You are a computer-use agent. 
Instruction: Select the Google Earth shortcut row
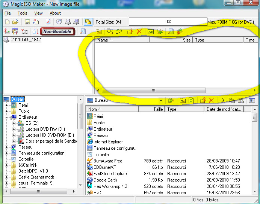163,180
